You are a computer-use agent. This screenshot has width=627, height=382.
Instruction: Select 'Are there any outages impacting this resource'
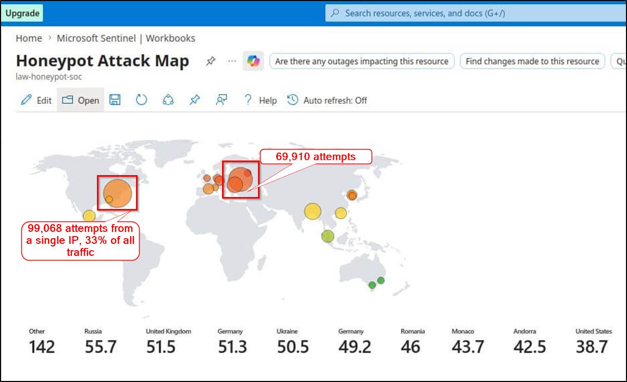(x=362, y=61)
